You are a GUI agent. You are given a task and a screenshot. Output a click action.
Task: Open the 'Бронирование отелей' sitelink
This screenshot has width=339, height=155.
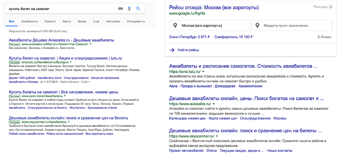pos(102,108)
